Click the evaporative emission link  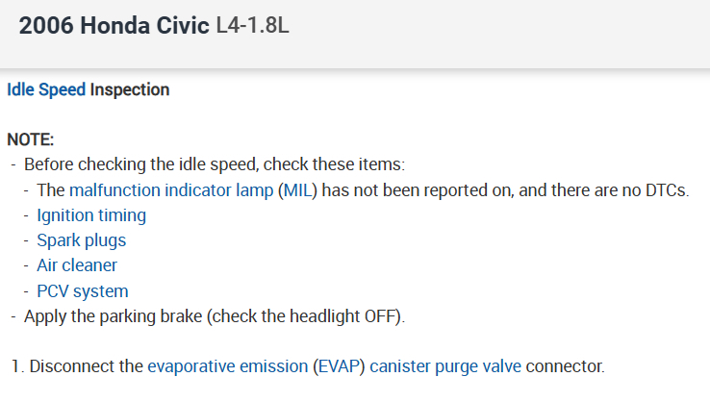227,366
